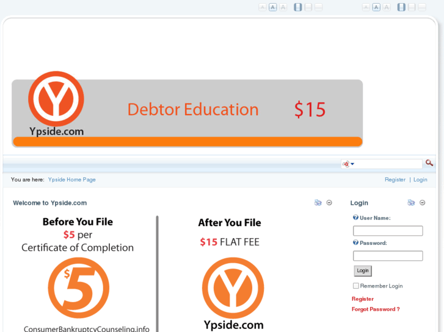Screen dimensions: 444x332
Task: Collapse the Login panel
Action: pos(422,203)
